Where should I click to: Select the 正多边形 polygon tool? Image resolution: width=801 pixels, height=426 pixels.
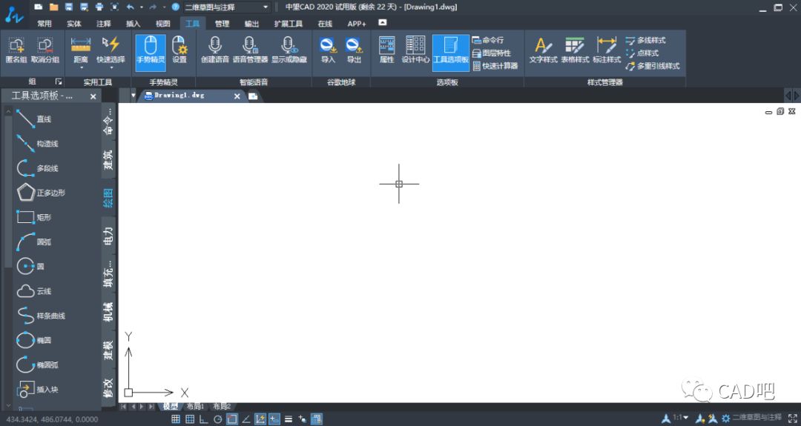point(40,193)
